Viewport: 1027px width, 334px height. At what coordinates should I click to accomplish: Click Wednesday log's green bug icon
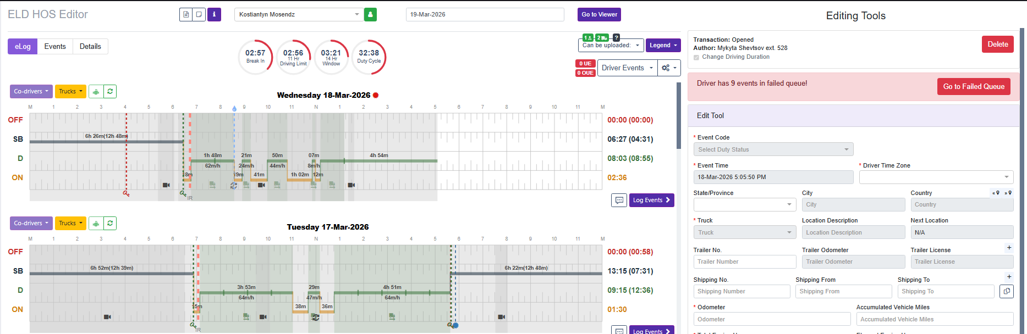pos(96,91)
